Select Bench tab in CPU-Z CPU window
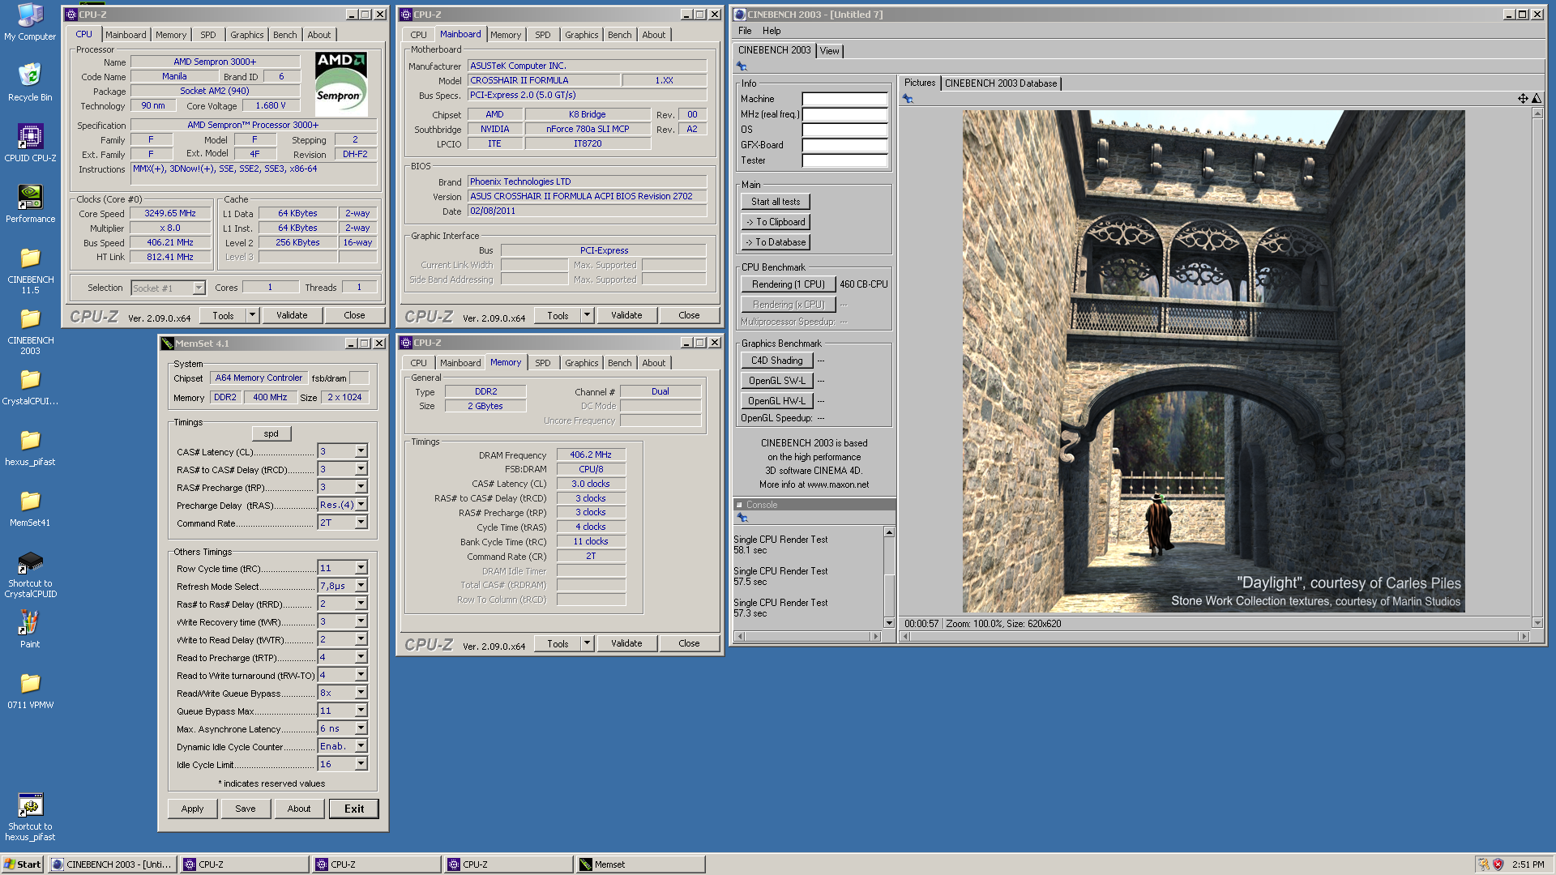This screenshot has width=1556, height=875. click(x=284, y=35)
